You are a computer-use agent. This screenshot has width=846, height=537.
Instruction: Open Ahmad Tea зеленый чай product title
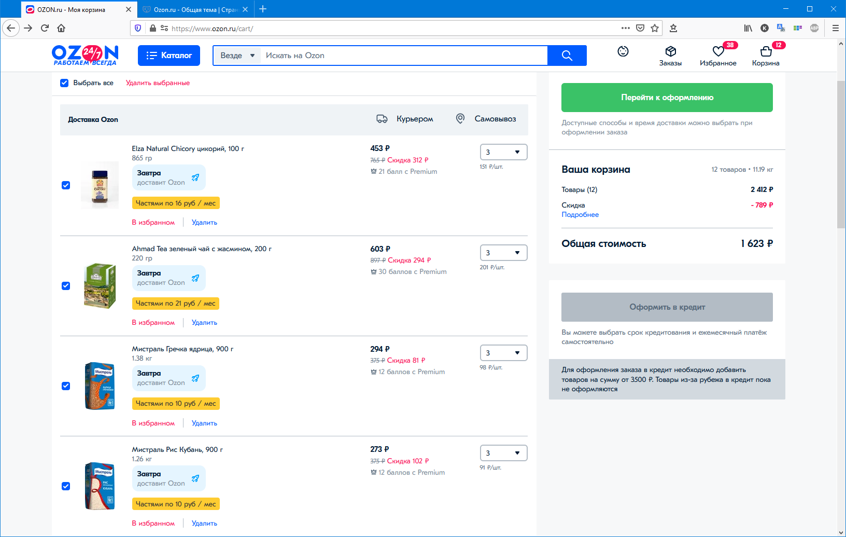pyautogui.click(x=202, y=249)
